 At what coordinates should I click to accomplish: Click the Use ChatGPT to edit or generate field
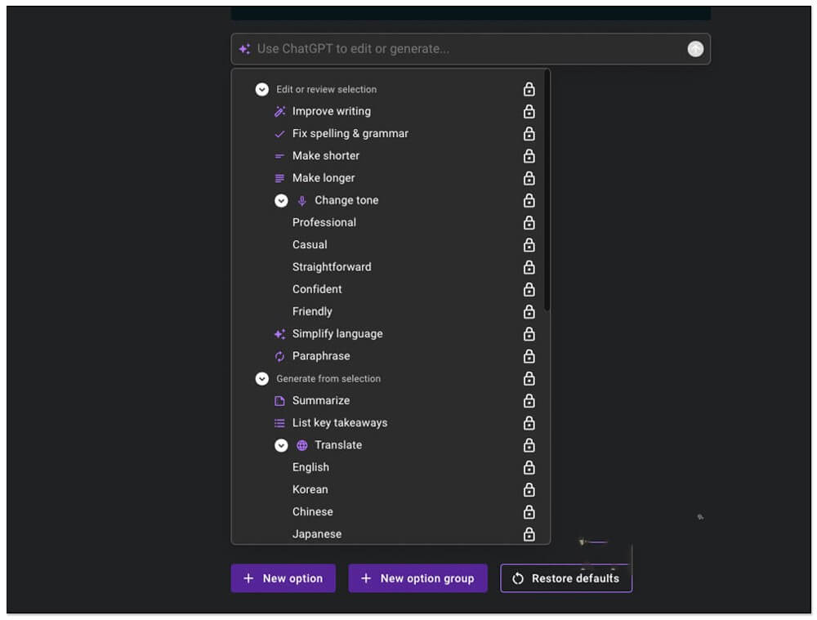click(471, 49)
